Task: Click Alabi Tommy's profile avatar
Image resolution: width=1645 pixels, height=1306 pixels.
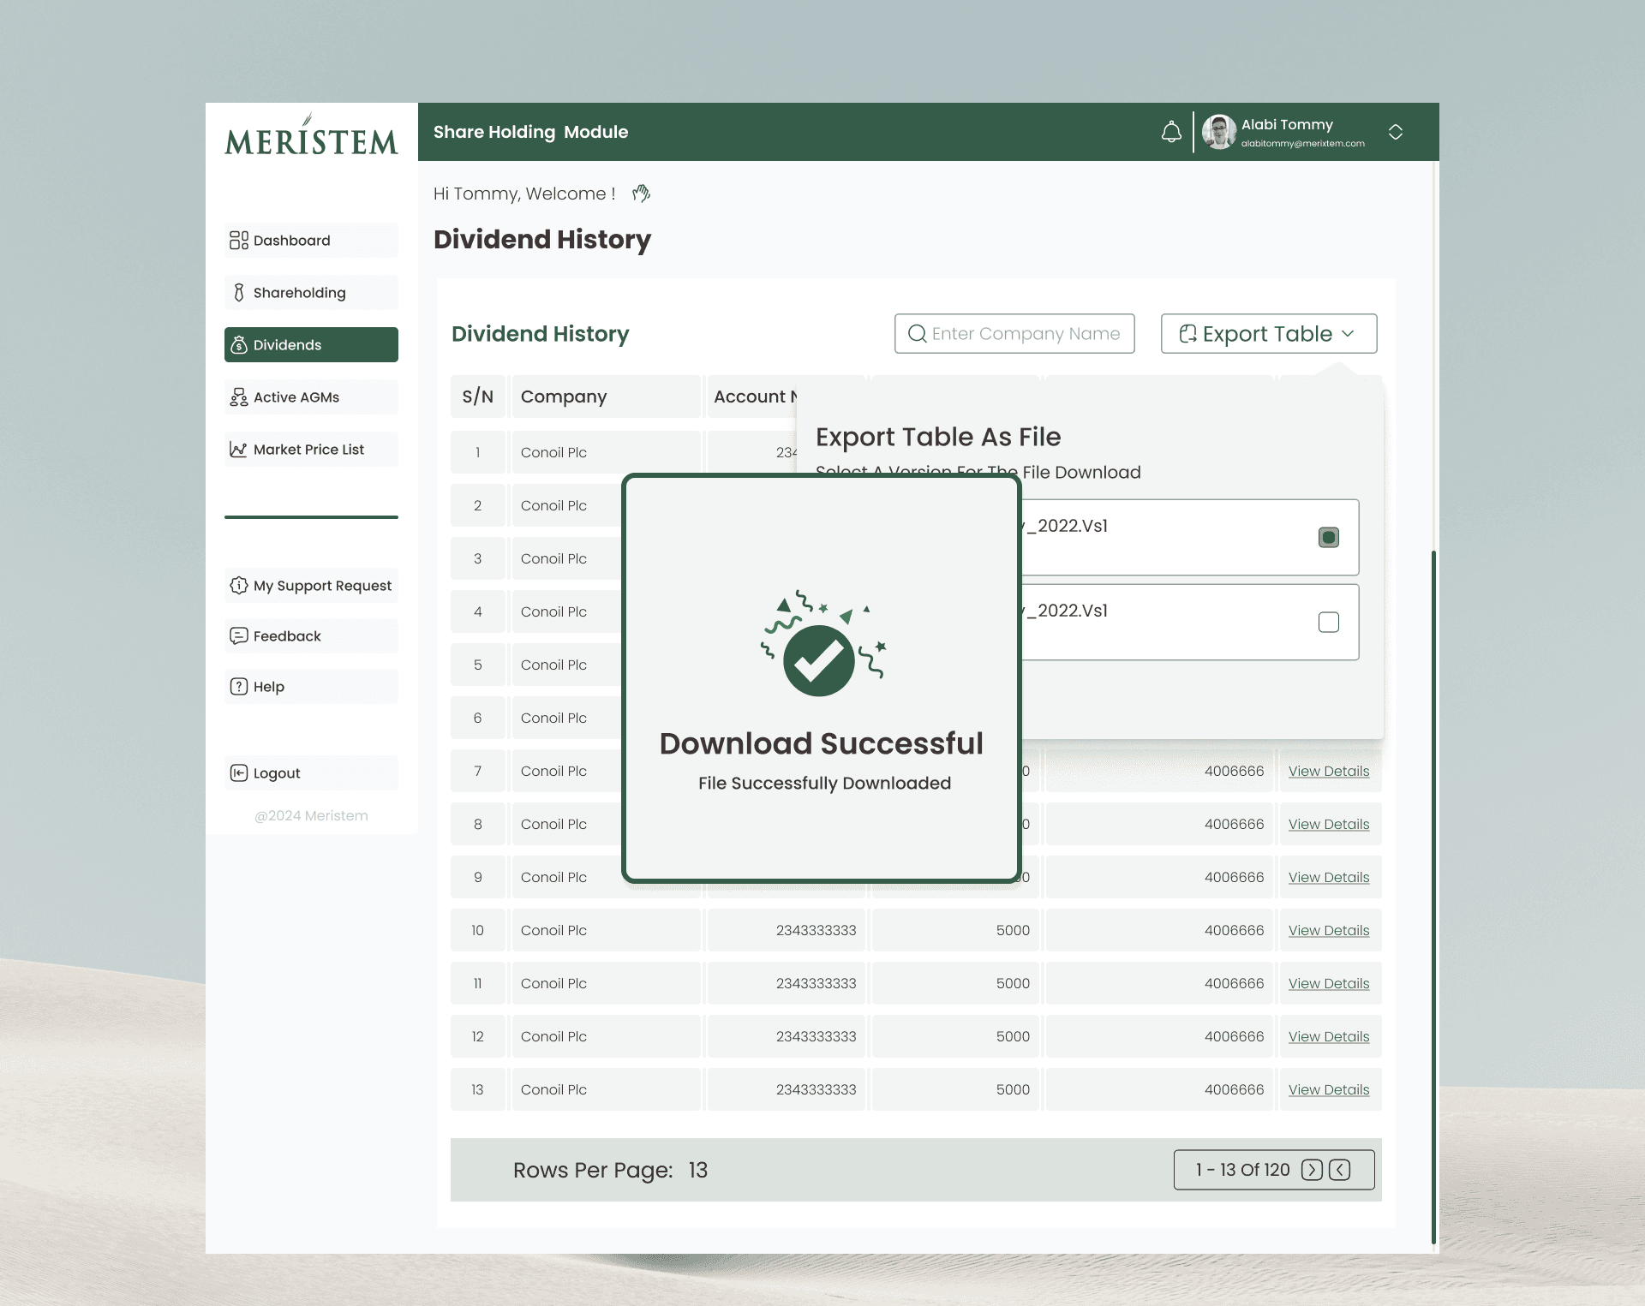Action: tap(1218, 132)
